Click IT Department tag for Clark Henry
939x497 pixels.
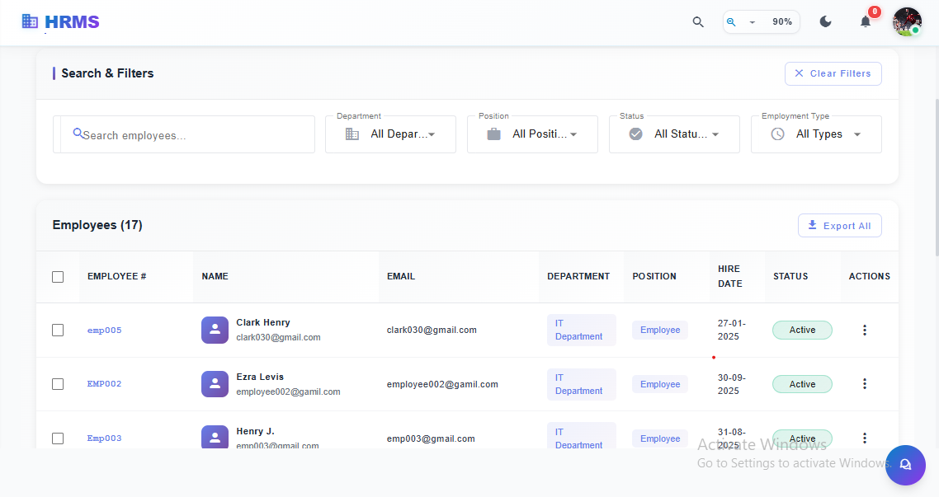pyautogui.click(x=582, y=331)
